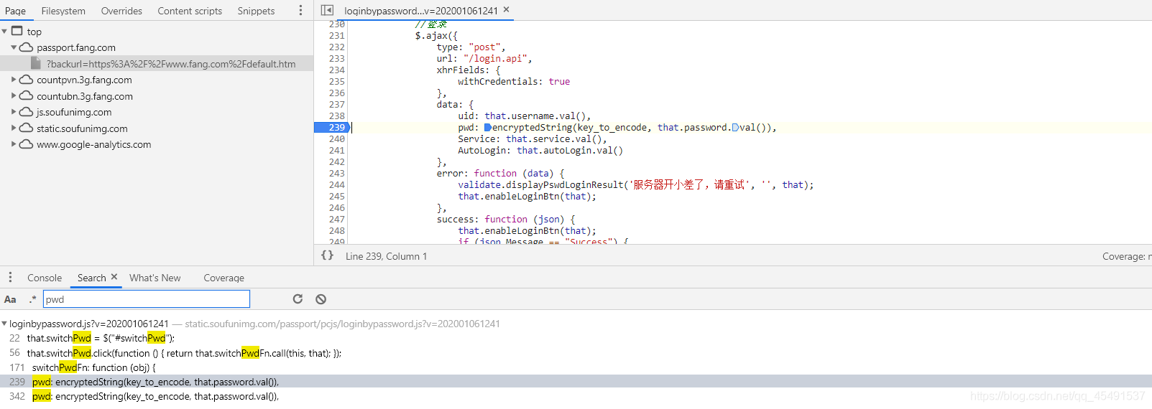The image size is (1152, 409).
Task: Expand the js.soufunimg.com node
Action: (14, 112)
